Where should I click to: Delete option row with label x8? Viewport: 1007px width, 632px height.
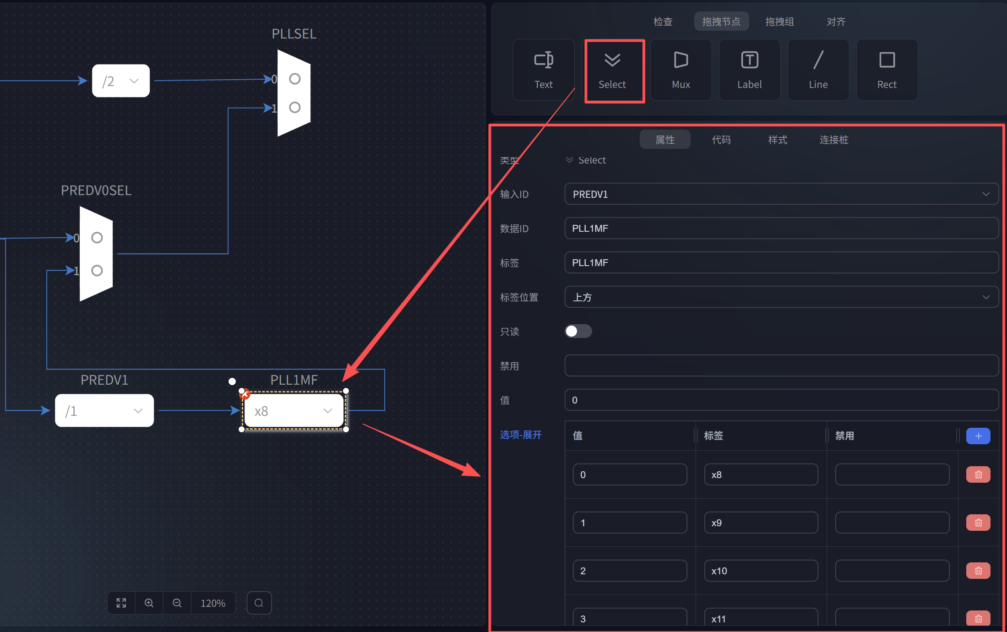(978, 474)
